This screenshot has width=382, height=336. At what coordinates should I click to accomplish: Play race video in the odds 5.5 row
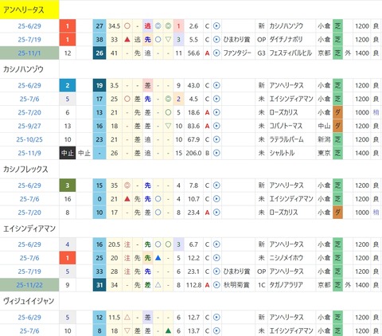[216, 40]
